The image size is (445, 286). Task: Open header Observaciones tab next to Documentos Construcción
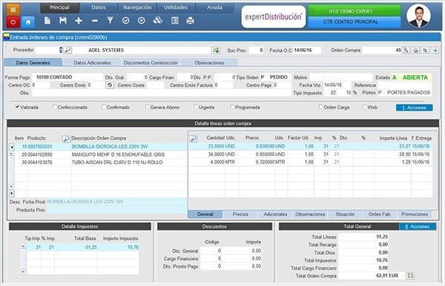click(x=209, y=62)
